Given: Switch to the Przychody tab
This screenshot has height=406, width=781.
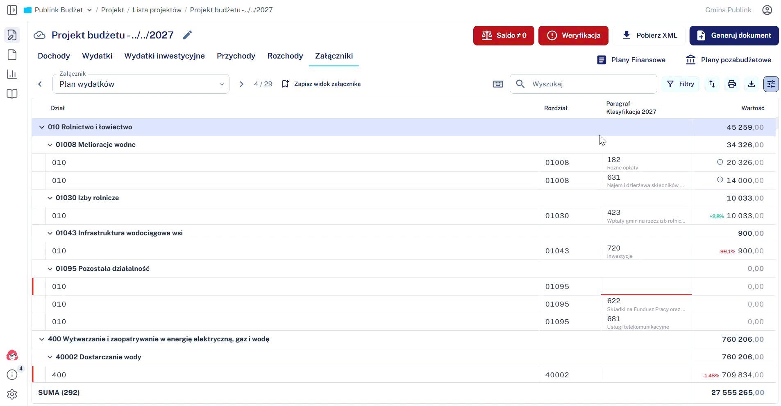Looking at the screenshot, I should point(236,56).
